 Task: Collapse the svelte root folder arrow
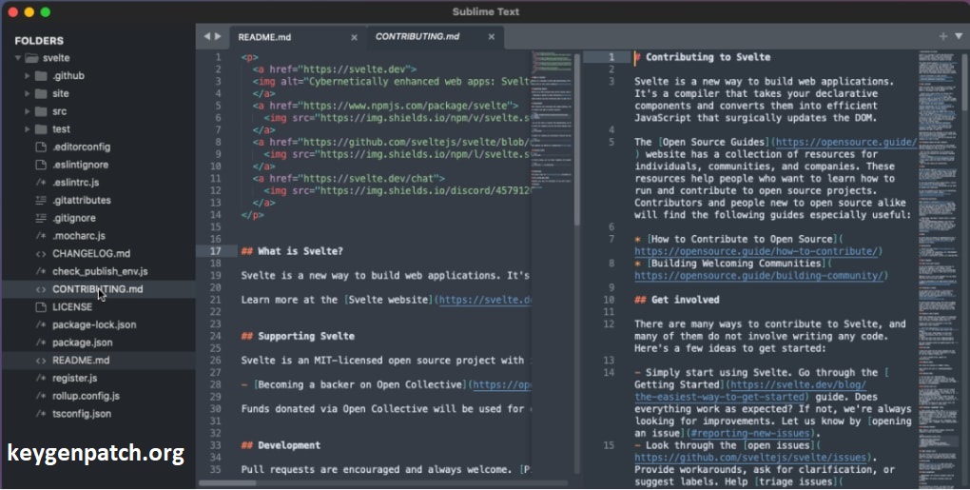click(18, 58)
